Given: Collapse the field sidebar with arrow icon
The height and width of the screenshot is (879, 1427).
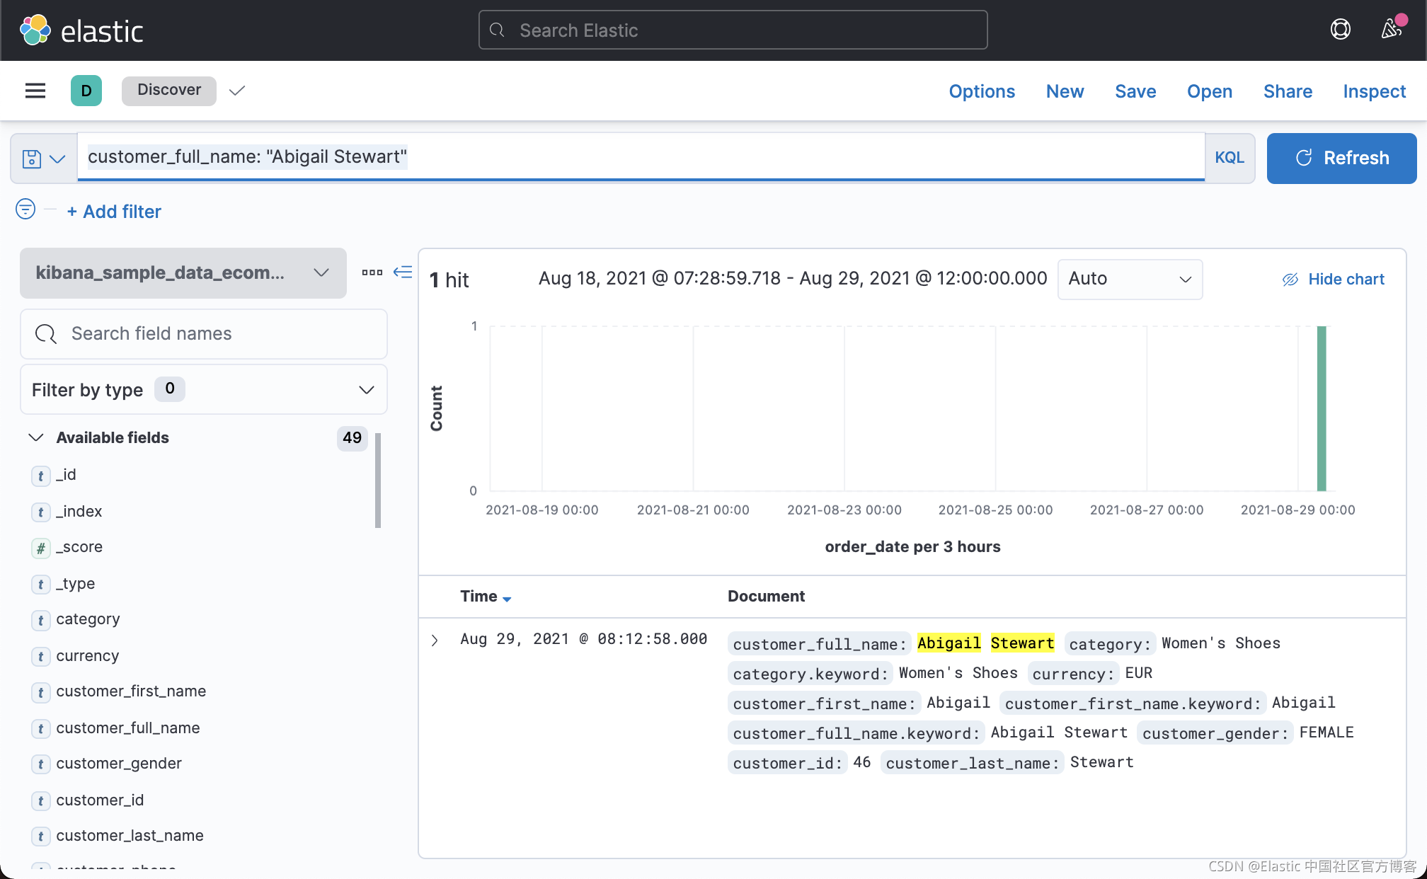Looking at the screenshot, I should pos(403,272).
